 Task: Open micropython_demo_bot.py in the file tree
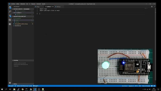(23, 24)
